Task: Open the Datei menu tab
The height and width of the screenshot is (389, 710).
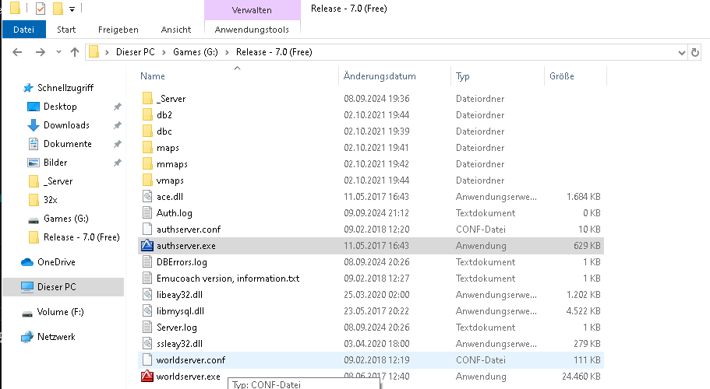Action: [24, 30]
